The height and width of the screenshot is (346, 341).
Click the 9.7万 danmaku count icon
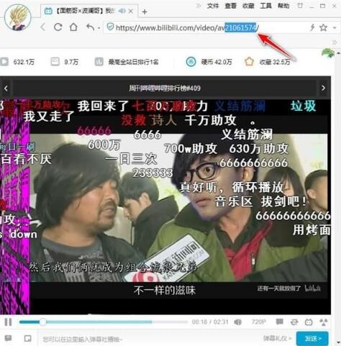[x=55, y=62]
